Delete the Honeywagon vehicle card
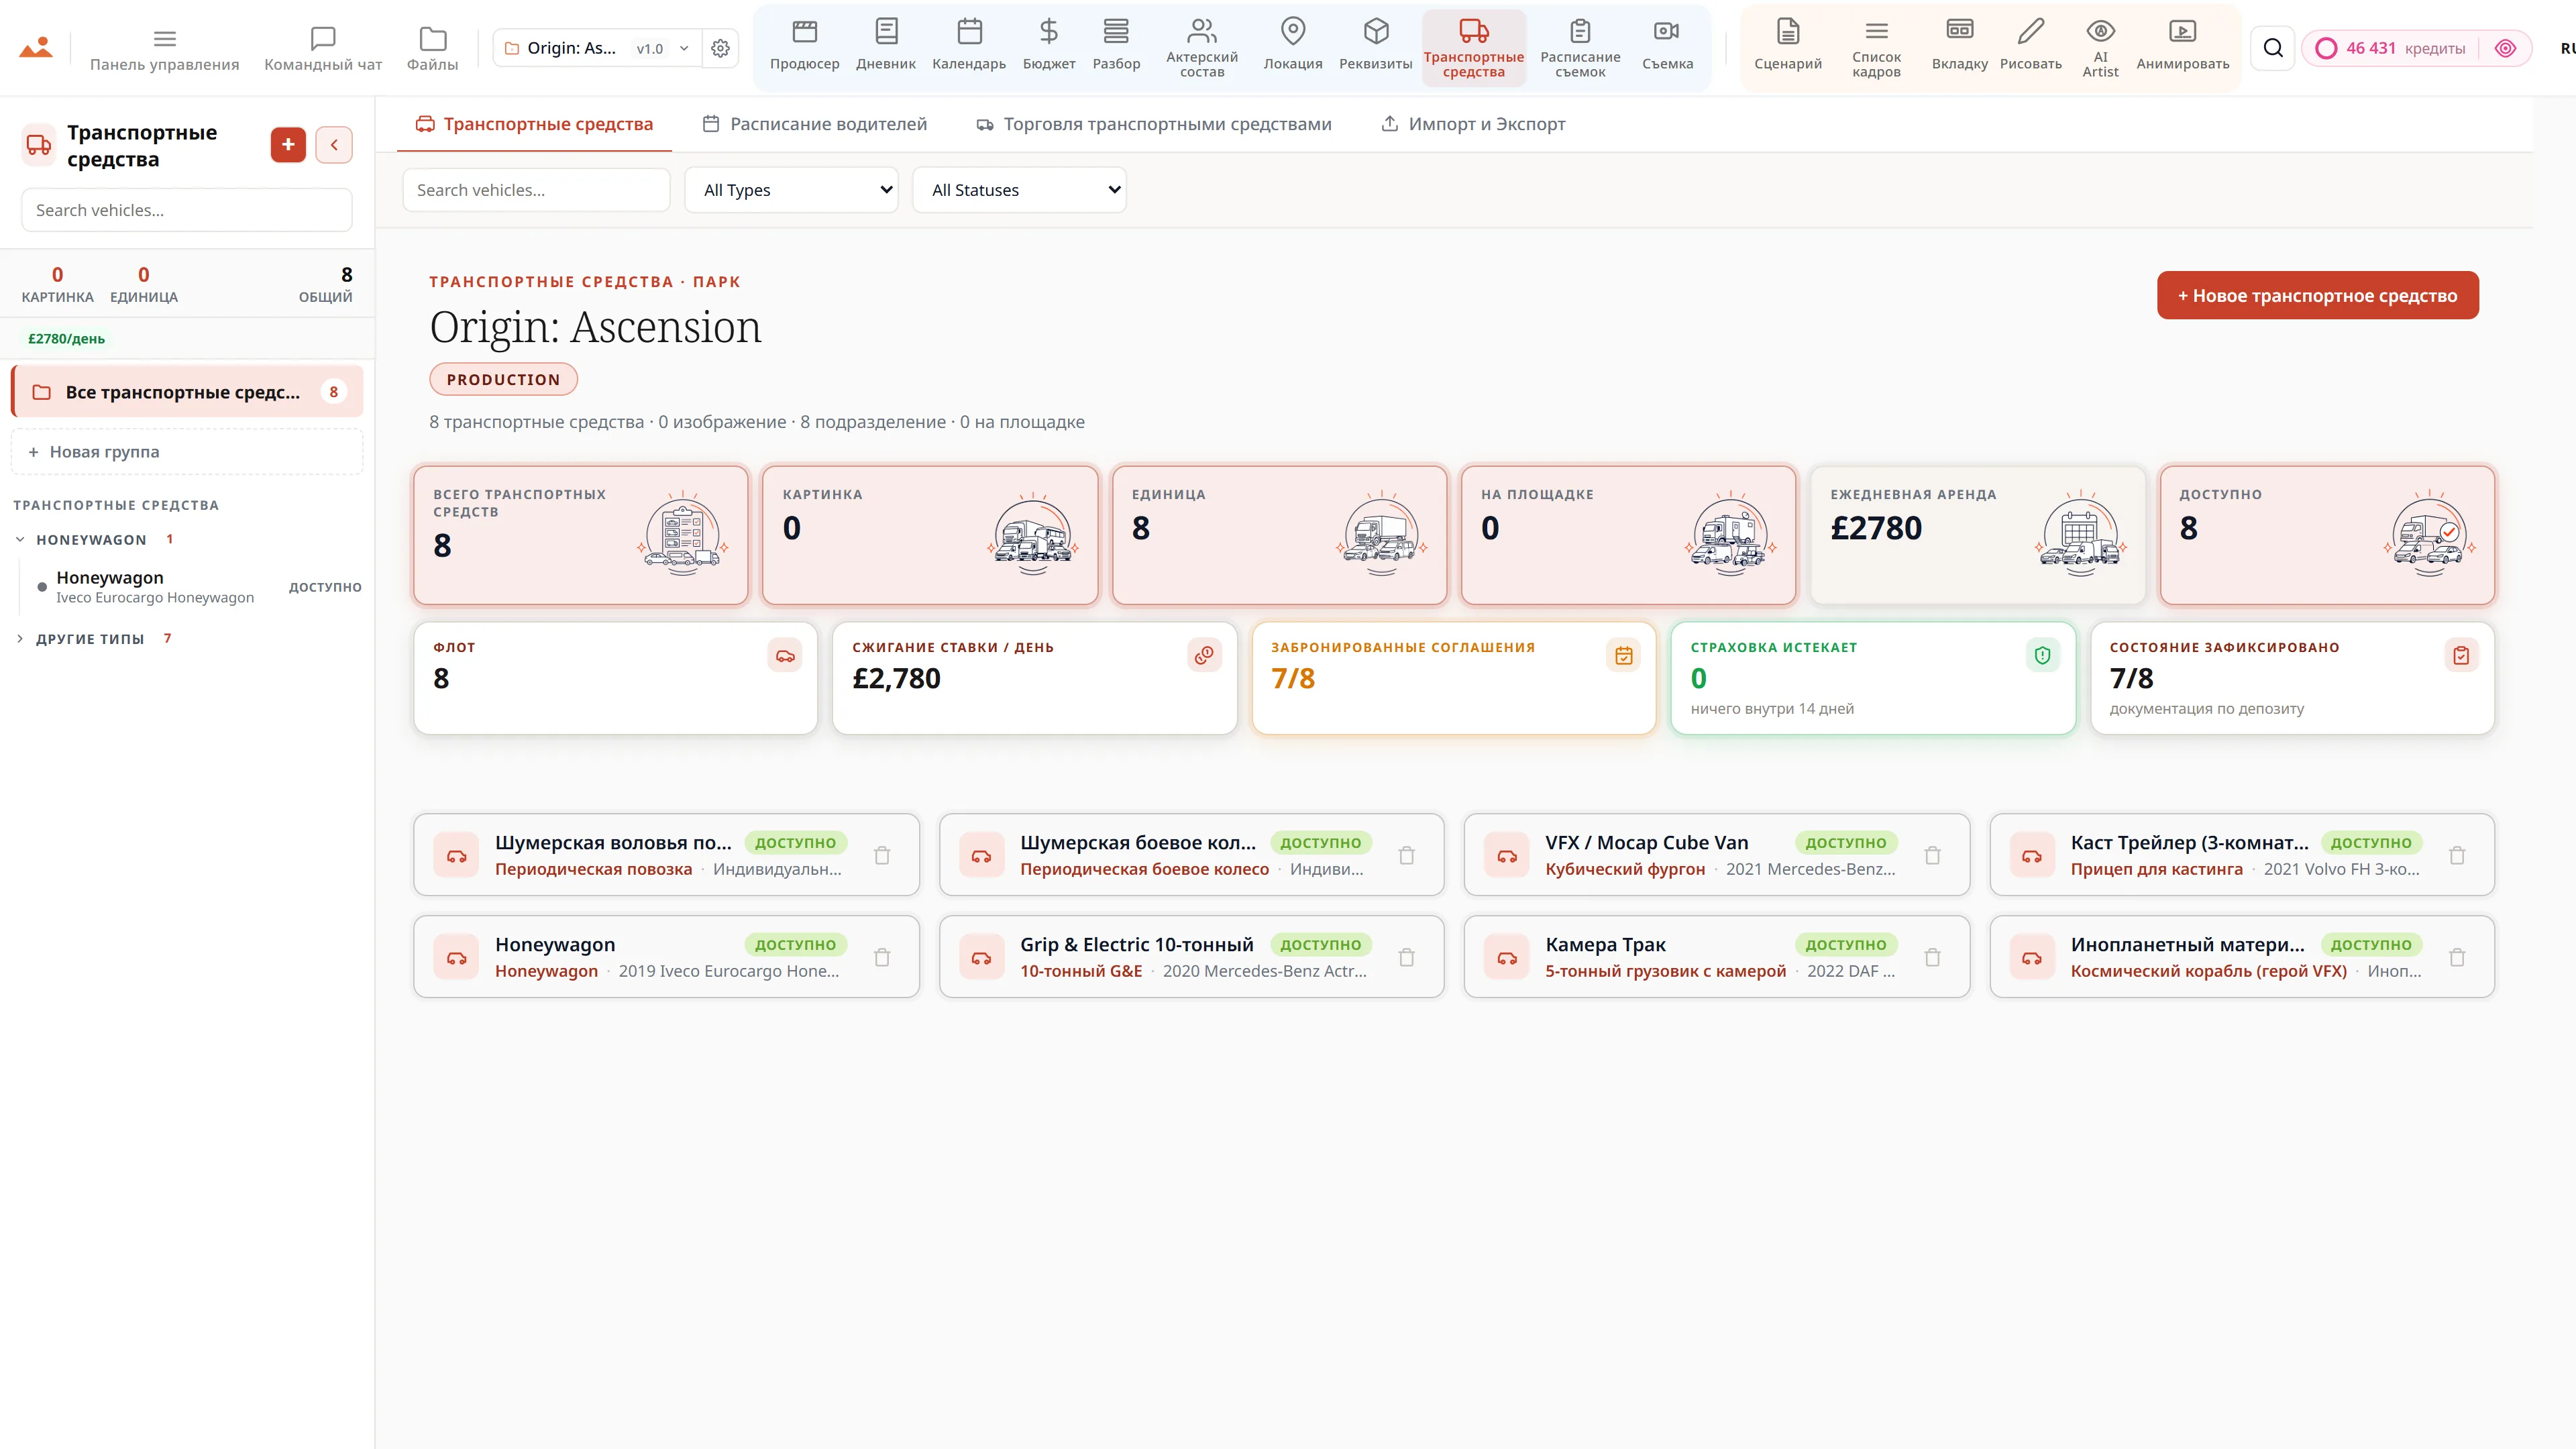The height and width of the screenshot is (1449, 2576). 882,957
